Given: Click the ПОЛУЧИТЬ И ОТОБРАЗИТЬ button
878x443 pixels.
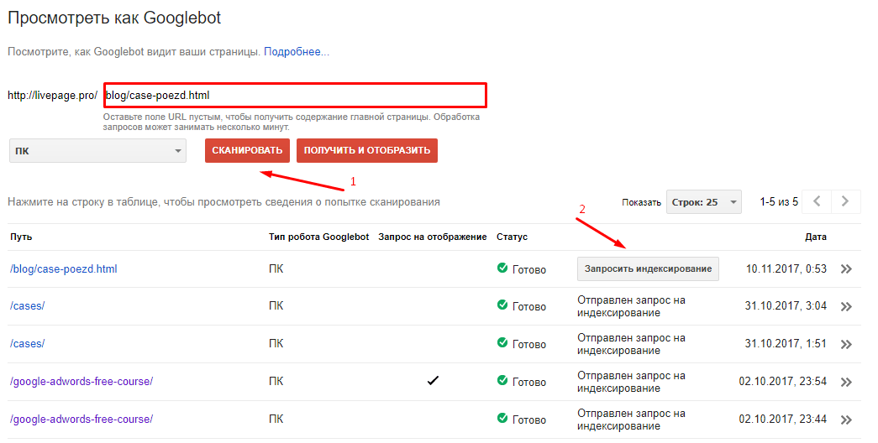Looking at the screenshot, I should pyautogui.click(x=367, y=151).
